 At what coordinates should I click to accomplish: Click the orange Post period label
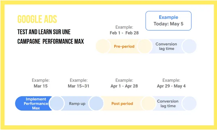point(122,103)
